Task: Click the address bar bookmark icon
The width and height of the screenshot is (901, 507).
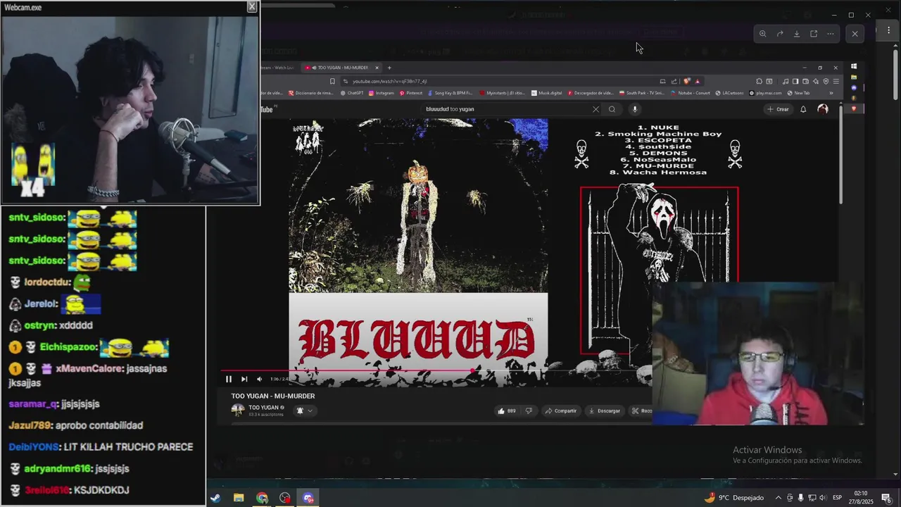Action: [332, 81]
